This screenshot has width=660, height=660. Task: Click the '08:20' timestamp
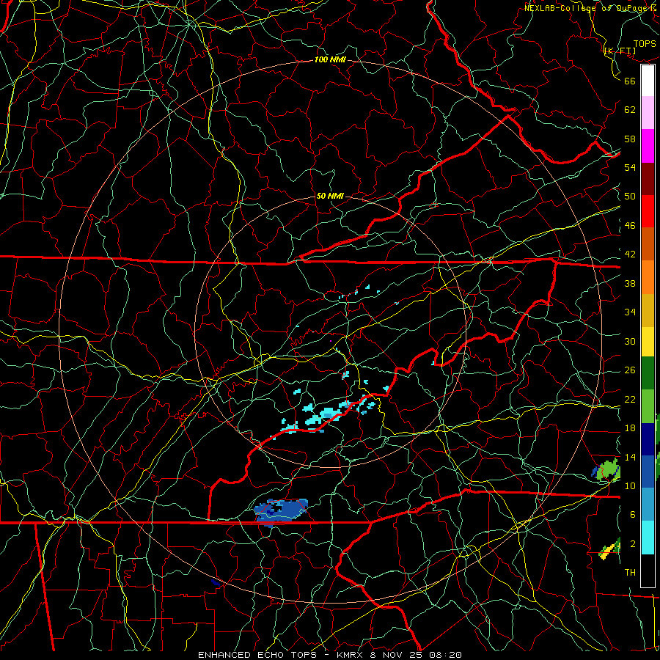pyautogui.click(x=446, y=655)
